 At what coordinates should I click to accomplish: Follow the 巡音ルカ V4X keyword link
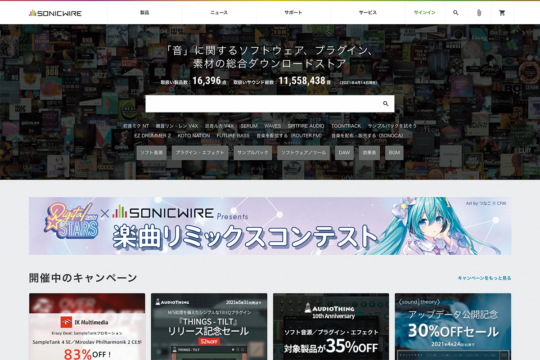[x=219, y=126]
